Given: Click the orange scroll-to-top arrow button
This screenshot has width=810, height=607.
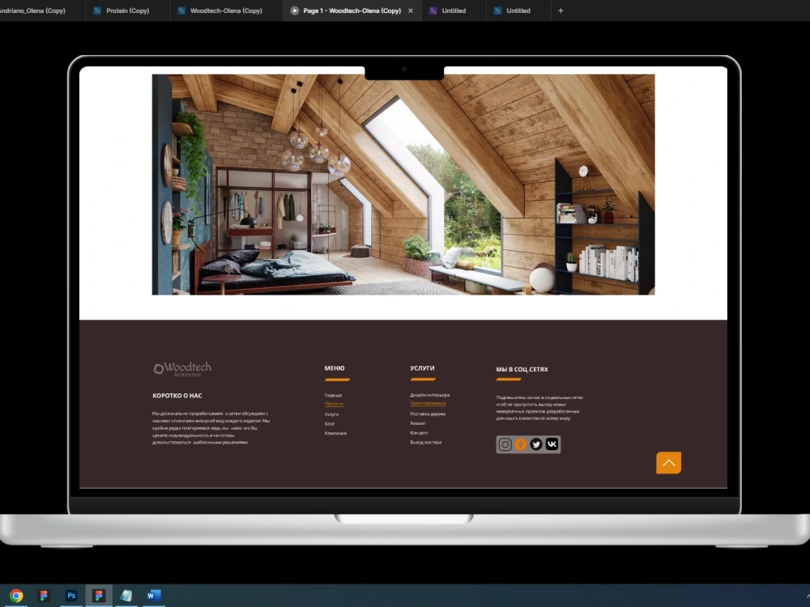Looking at the screenshot, I should pos(668,462).
